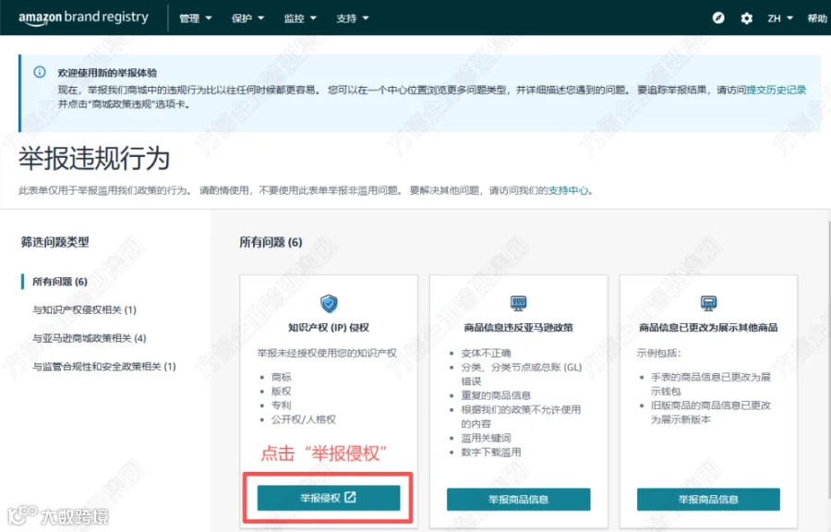Click the 举报未经授权使用您的知识产权 description
The width and height of the screenshot is (831, 532).
point(327,353)
